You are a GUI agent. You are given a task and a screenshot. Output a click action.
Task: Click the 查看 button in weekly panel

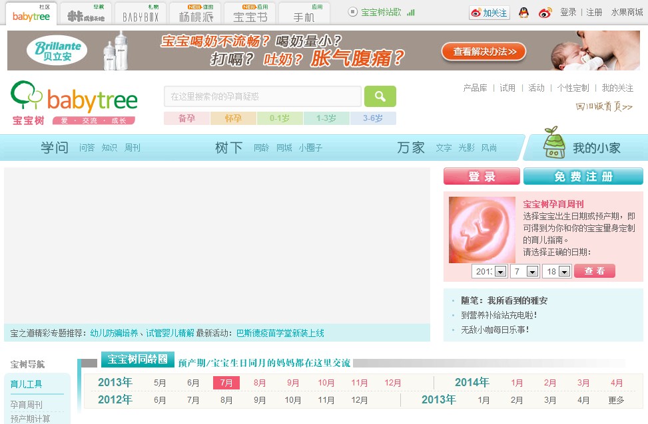[594, 271]
